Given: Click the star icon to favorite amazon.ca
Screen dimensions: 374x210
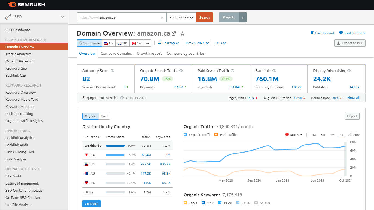Looking at the screenshot, I should click(182, 34).
